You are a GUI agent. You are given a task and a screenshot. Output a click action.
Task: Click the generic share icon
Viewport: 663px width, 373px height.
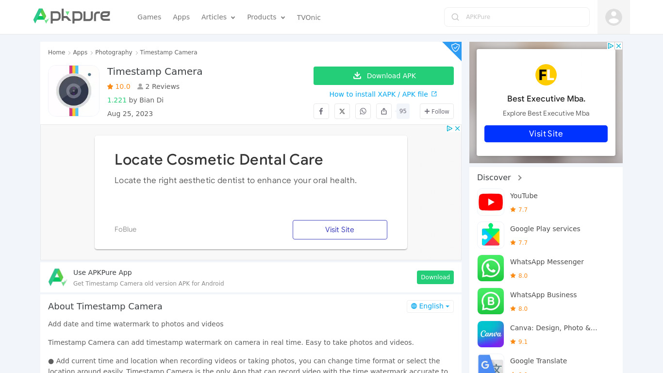click(x=384, y=111)
